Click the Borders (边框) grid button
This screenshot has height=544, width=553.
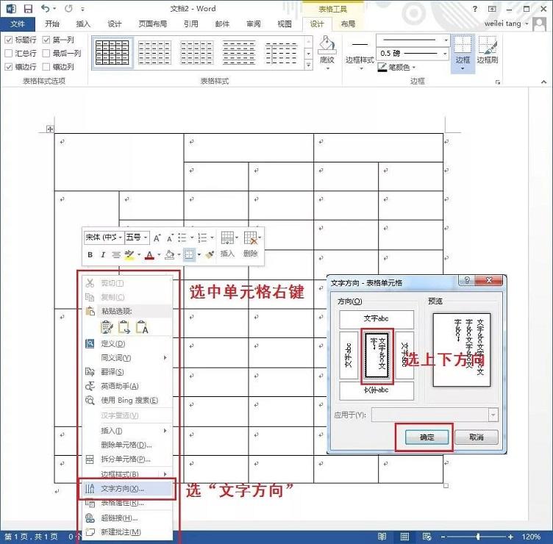[x=463, y=53]
